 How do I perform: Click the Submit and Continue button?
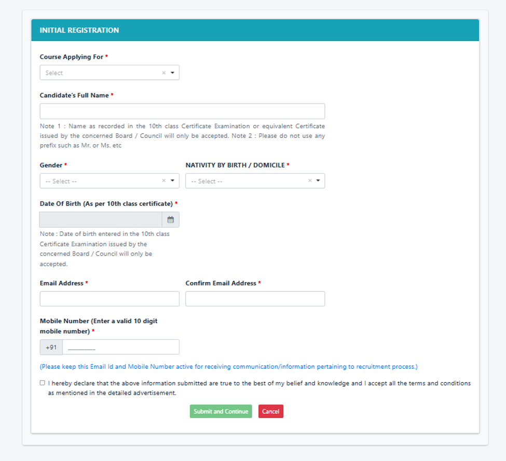click(x=221, y=411)
